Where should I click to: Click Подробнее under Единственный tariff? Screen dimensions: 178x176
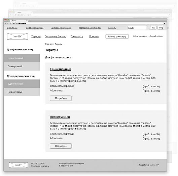(61, 98)
